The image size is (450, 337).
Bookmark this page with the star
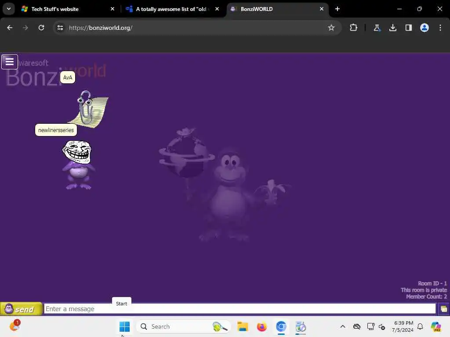331,28
